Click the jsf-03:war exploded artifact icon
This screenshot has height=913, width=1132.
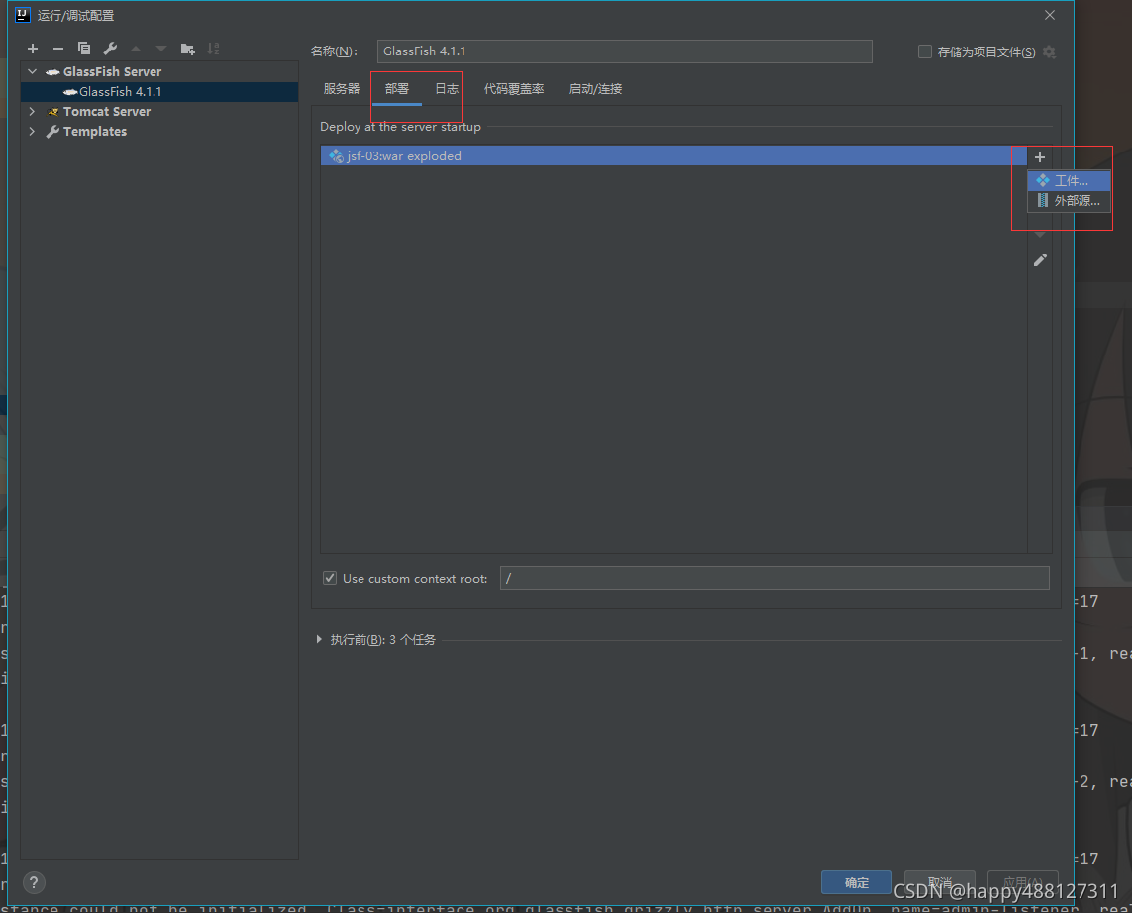[336, 155]
